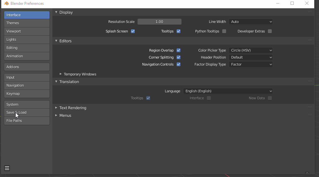The image size is (319, 177).
Task: Expand the Menus panel
Action: (56, 115)
